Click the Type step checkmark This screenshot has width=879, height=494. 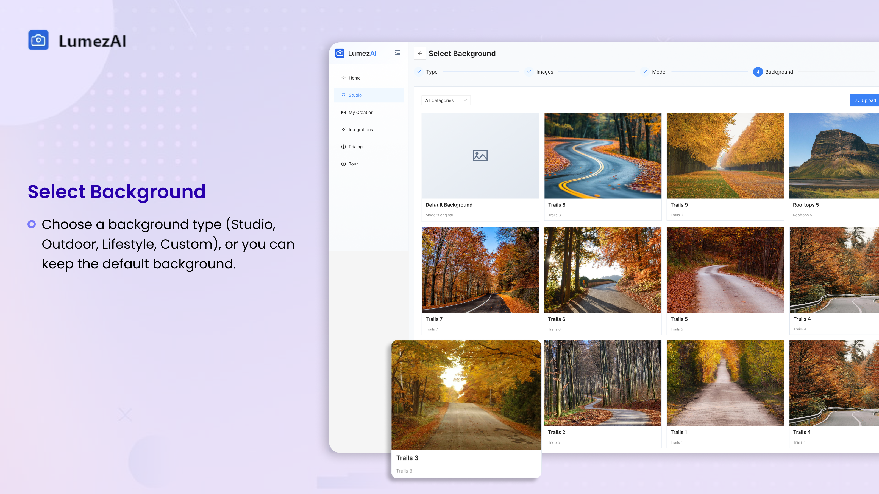pyautogui.click(x=419, y=72)
